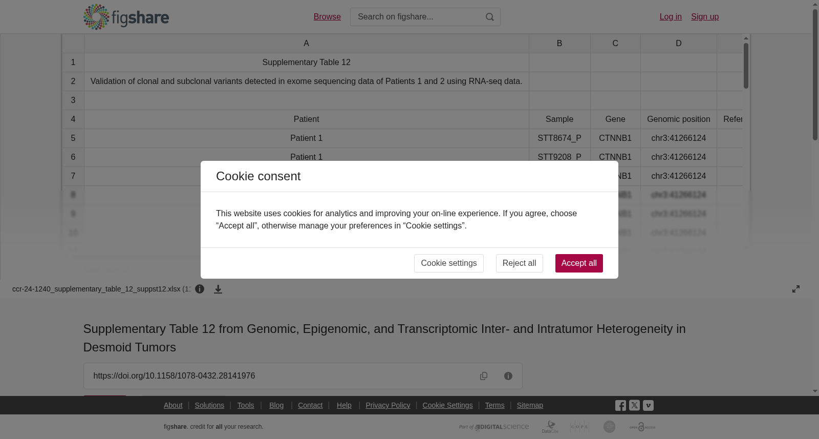Image resolution: width=819 pixels, height=439 pixels.
Task: Reject all cookies
Action: (519, 263)
